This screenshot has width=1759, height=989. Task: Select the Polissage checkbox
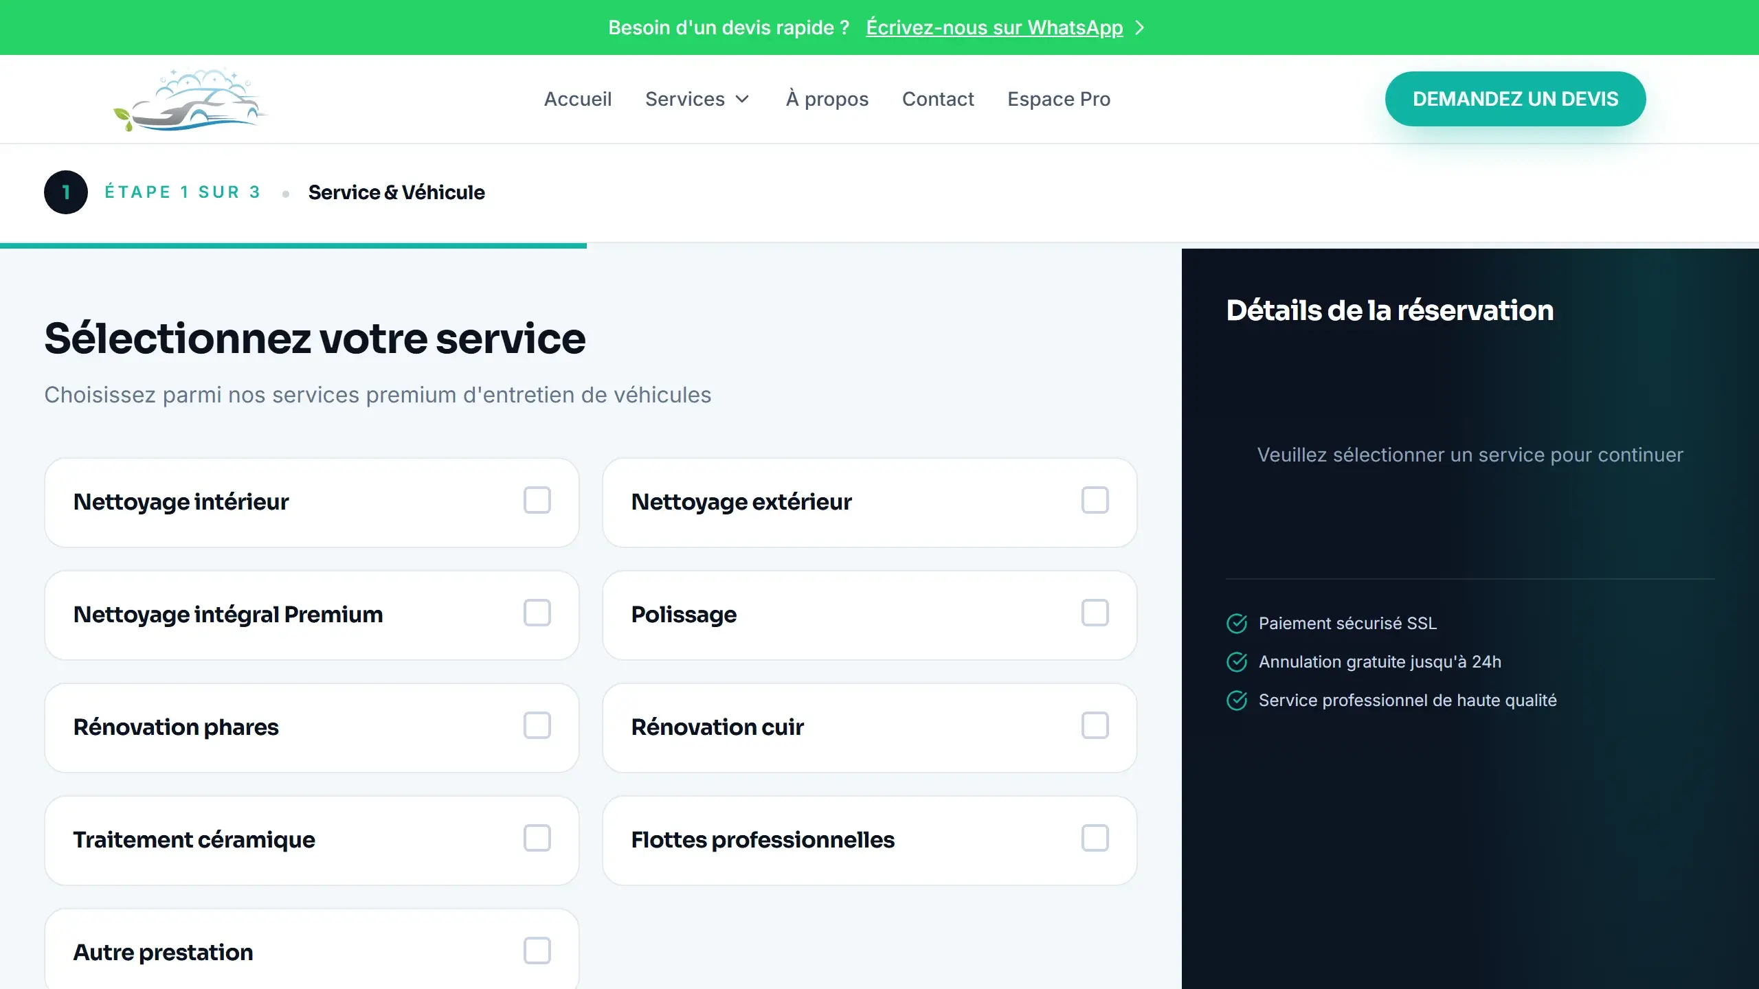pyautogui.click(x=1095, y=613)
